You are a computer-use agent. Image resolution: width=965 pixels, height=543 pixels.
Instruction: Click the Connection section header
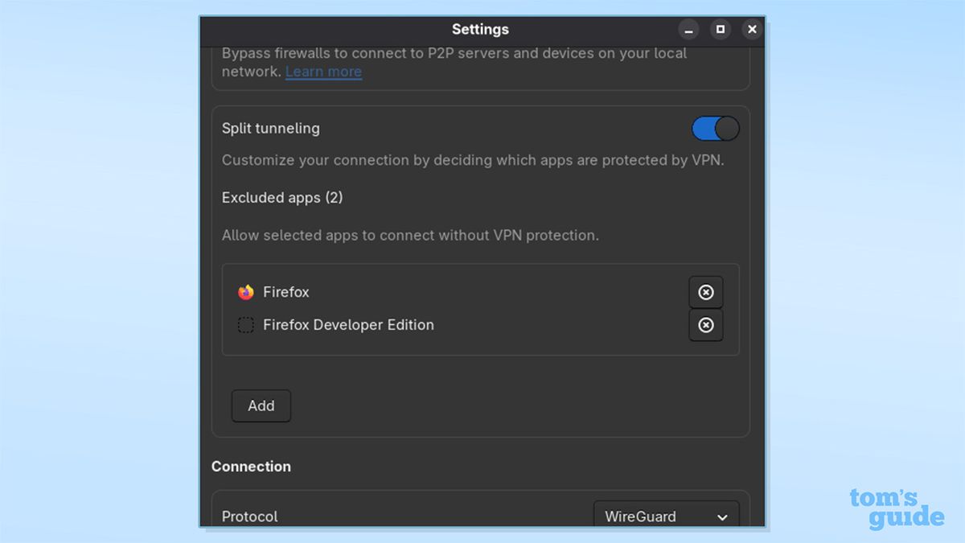[251, 466]
